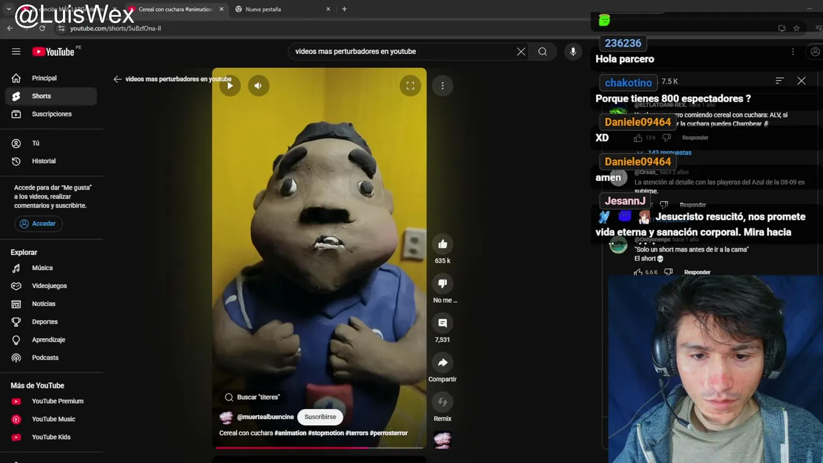Like the Short with 635 k likes
823x463 pixels.
pos(442,244)
